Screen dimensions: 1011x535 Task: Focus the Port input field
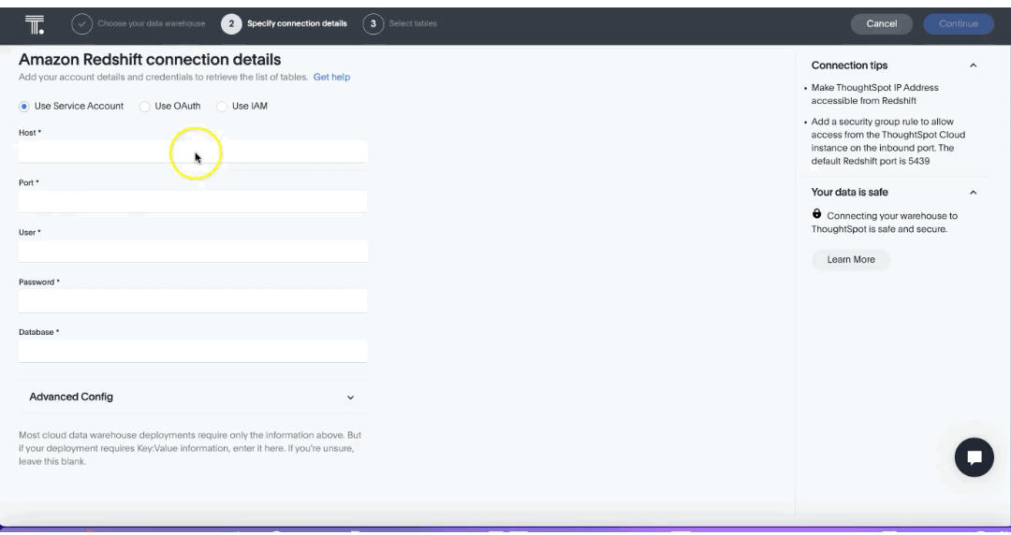(x=193, y=202)
